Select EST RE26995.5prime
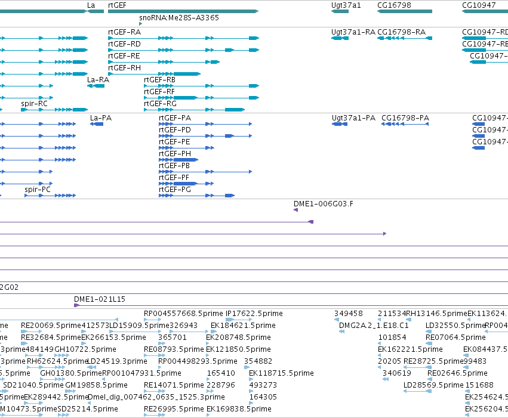The width and height of the screenshot is (508, 418). tap(174, 409)
